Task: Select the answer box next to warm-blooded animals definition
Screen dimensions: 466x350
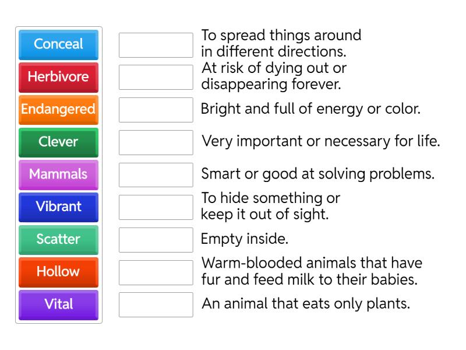Action: click(x=156, y=272)
